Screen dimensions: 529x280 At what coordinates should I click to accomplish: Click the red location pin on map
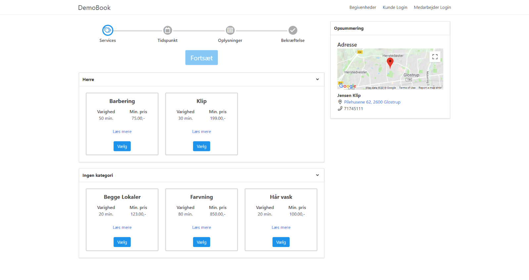coord(390,62)
